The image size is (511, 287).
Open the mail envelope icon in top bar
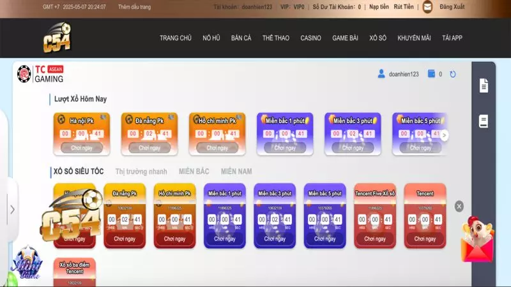click(x=427, y=7)
